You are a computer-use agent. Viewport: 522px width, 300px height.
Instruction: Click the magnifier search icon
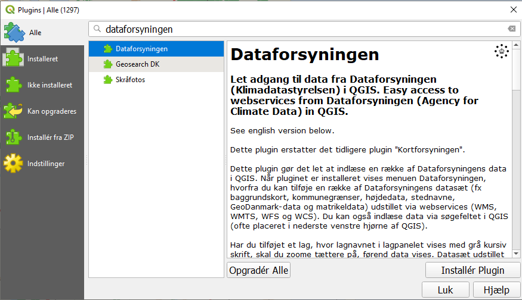[x=97, y=29]
